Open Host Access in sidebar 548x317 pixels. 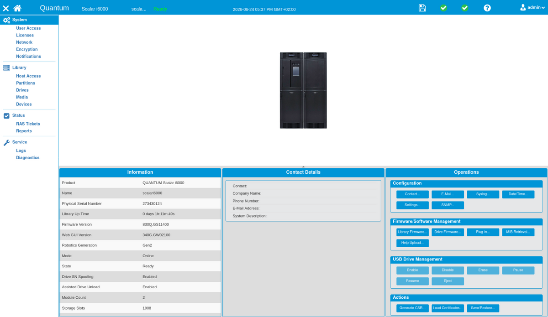[28, 76]
